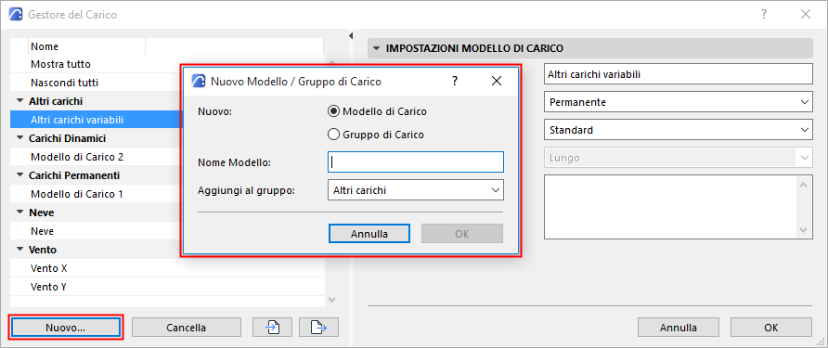The height and width of the screenshot is (348, 828).
Task: Select the Mostra tutto row
Action: 167,64
